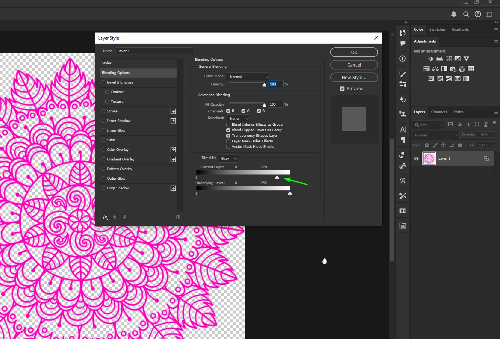Add another Stroke effect plus button
This screenshot has height=339, width=500.
pos(173,111)
